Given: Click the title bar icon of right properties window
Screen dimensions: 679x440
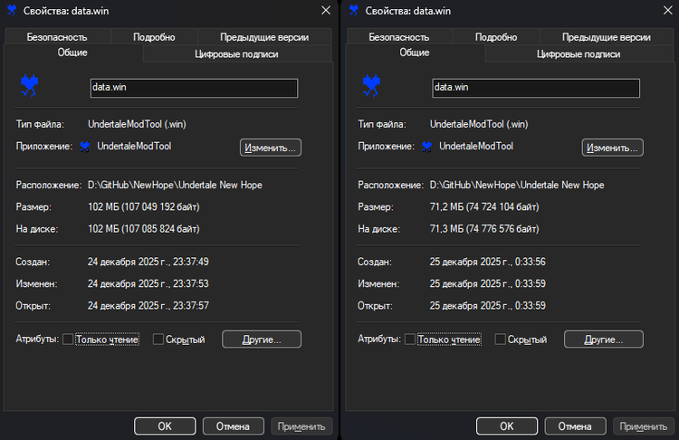Looking at the screenshot, I should (354, 9).
